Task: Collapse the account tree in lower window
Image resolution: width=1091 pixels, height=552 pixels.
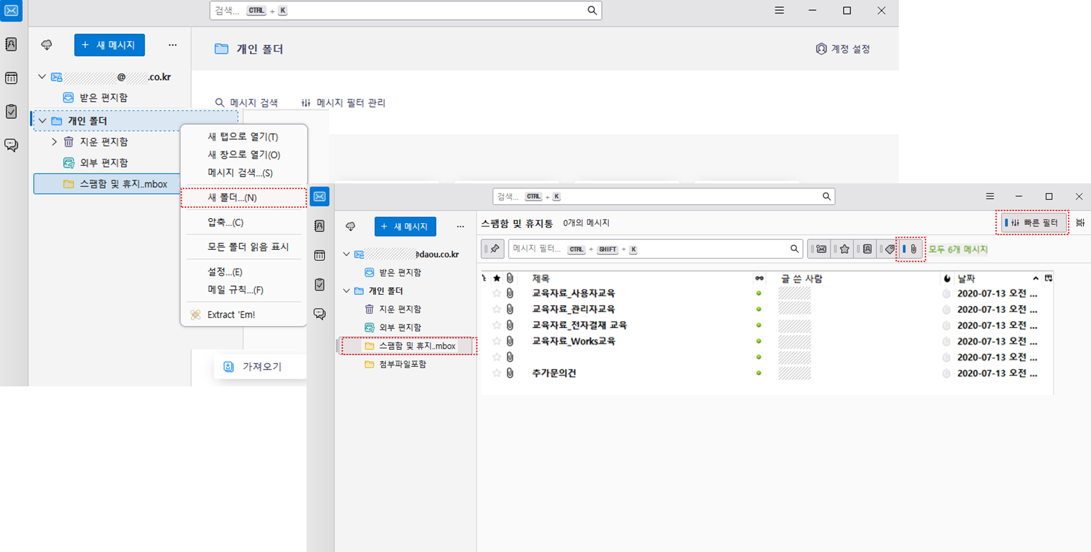Action: 346,254
